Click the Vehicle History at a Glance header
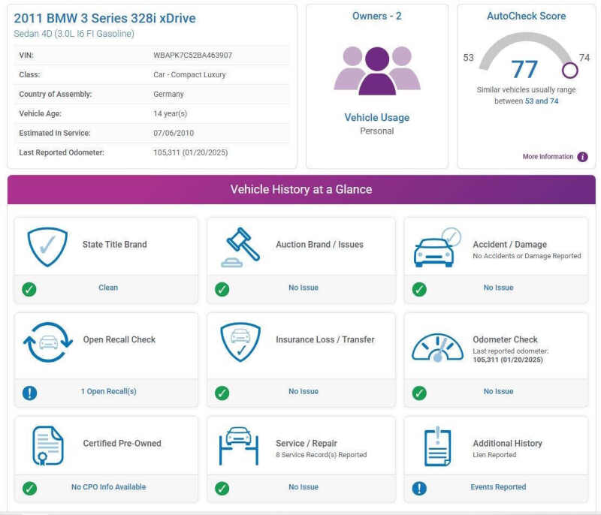The width and height of the screenshot is (601, 515). 301,190
